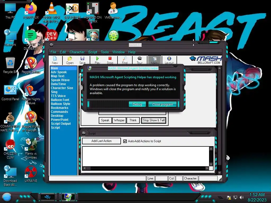Image resolution: width=271 pixels, height=203 pixels.
Task: Open the Help menu
Action: pyautogui.click(x=132, y=52)
